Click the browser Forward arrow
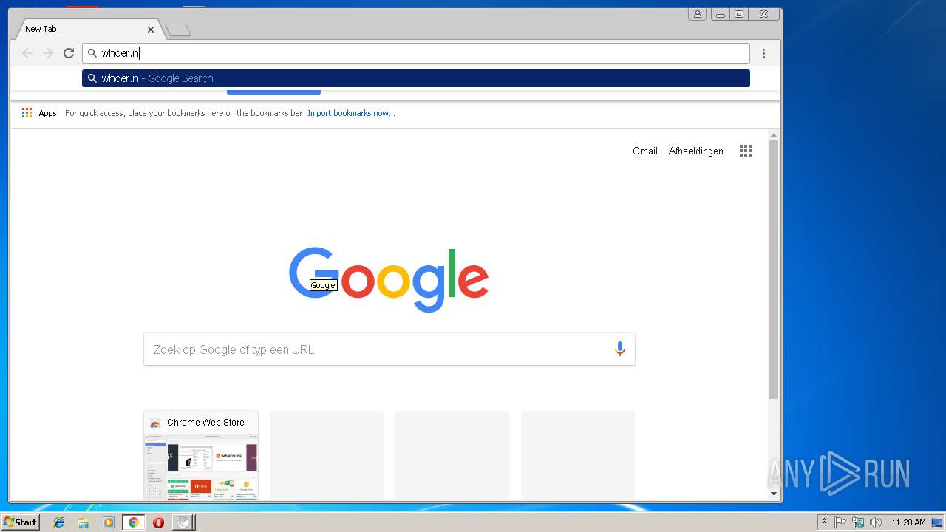 click(x=48, y=53)
